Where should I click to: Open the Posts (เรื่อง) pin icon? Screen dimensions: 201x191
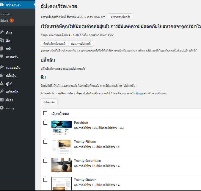point(2,32)
